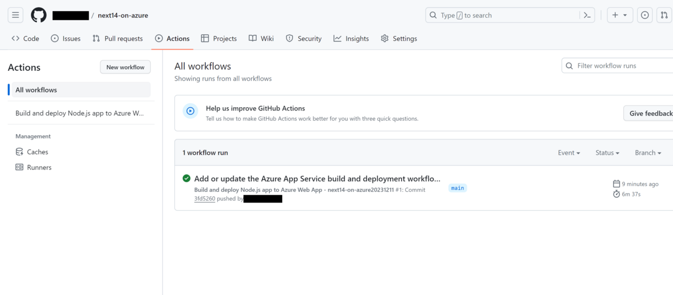The height and width of the screenshot is (295, 673).
Task: Focus the Filter workflow runs field
Action: [x=617, y=66]
